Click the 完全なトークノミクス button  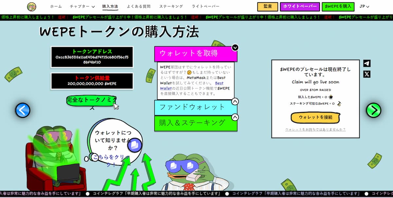click(91, 100)
